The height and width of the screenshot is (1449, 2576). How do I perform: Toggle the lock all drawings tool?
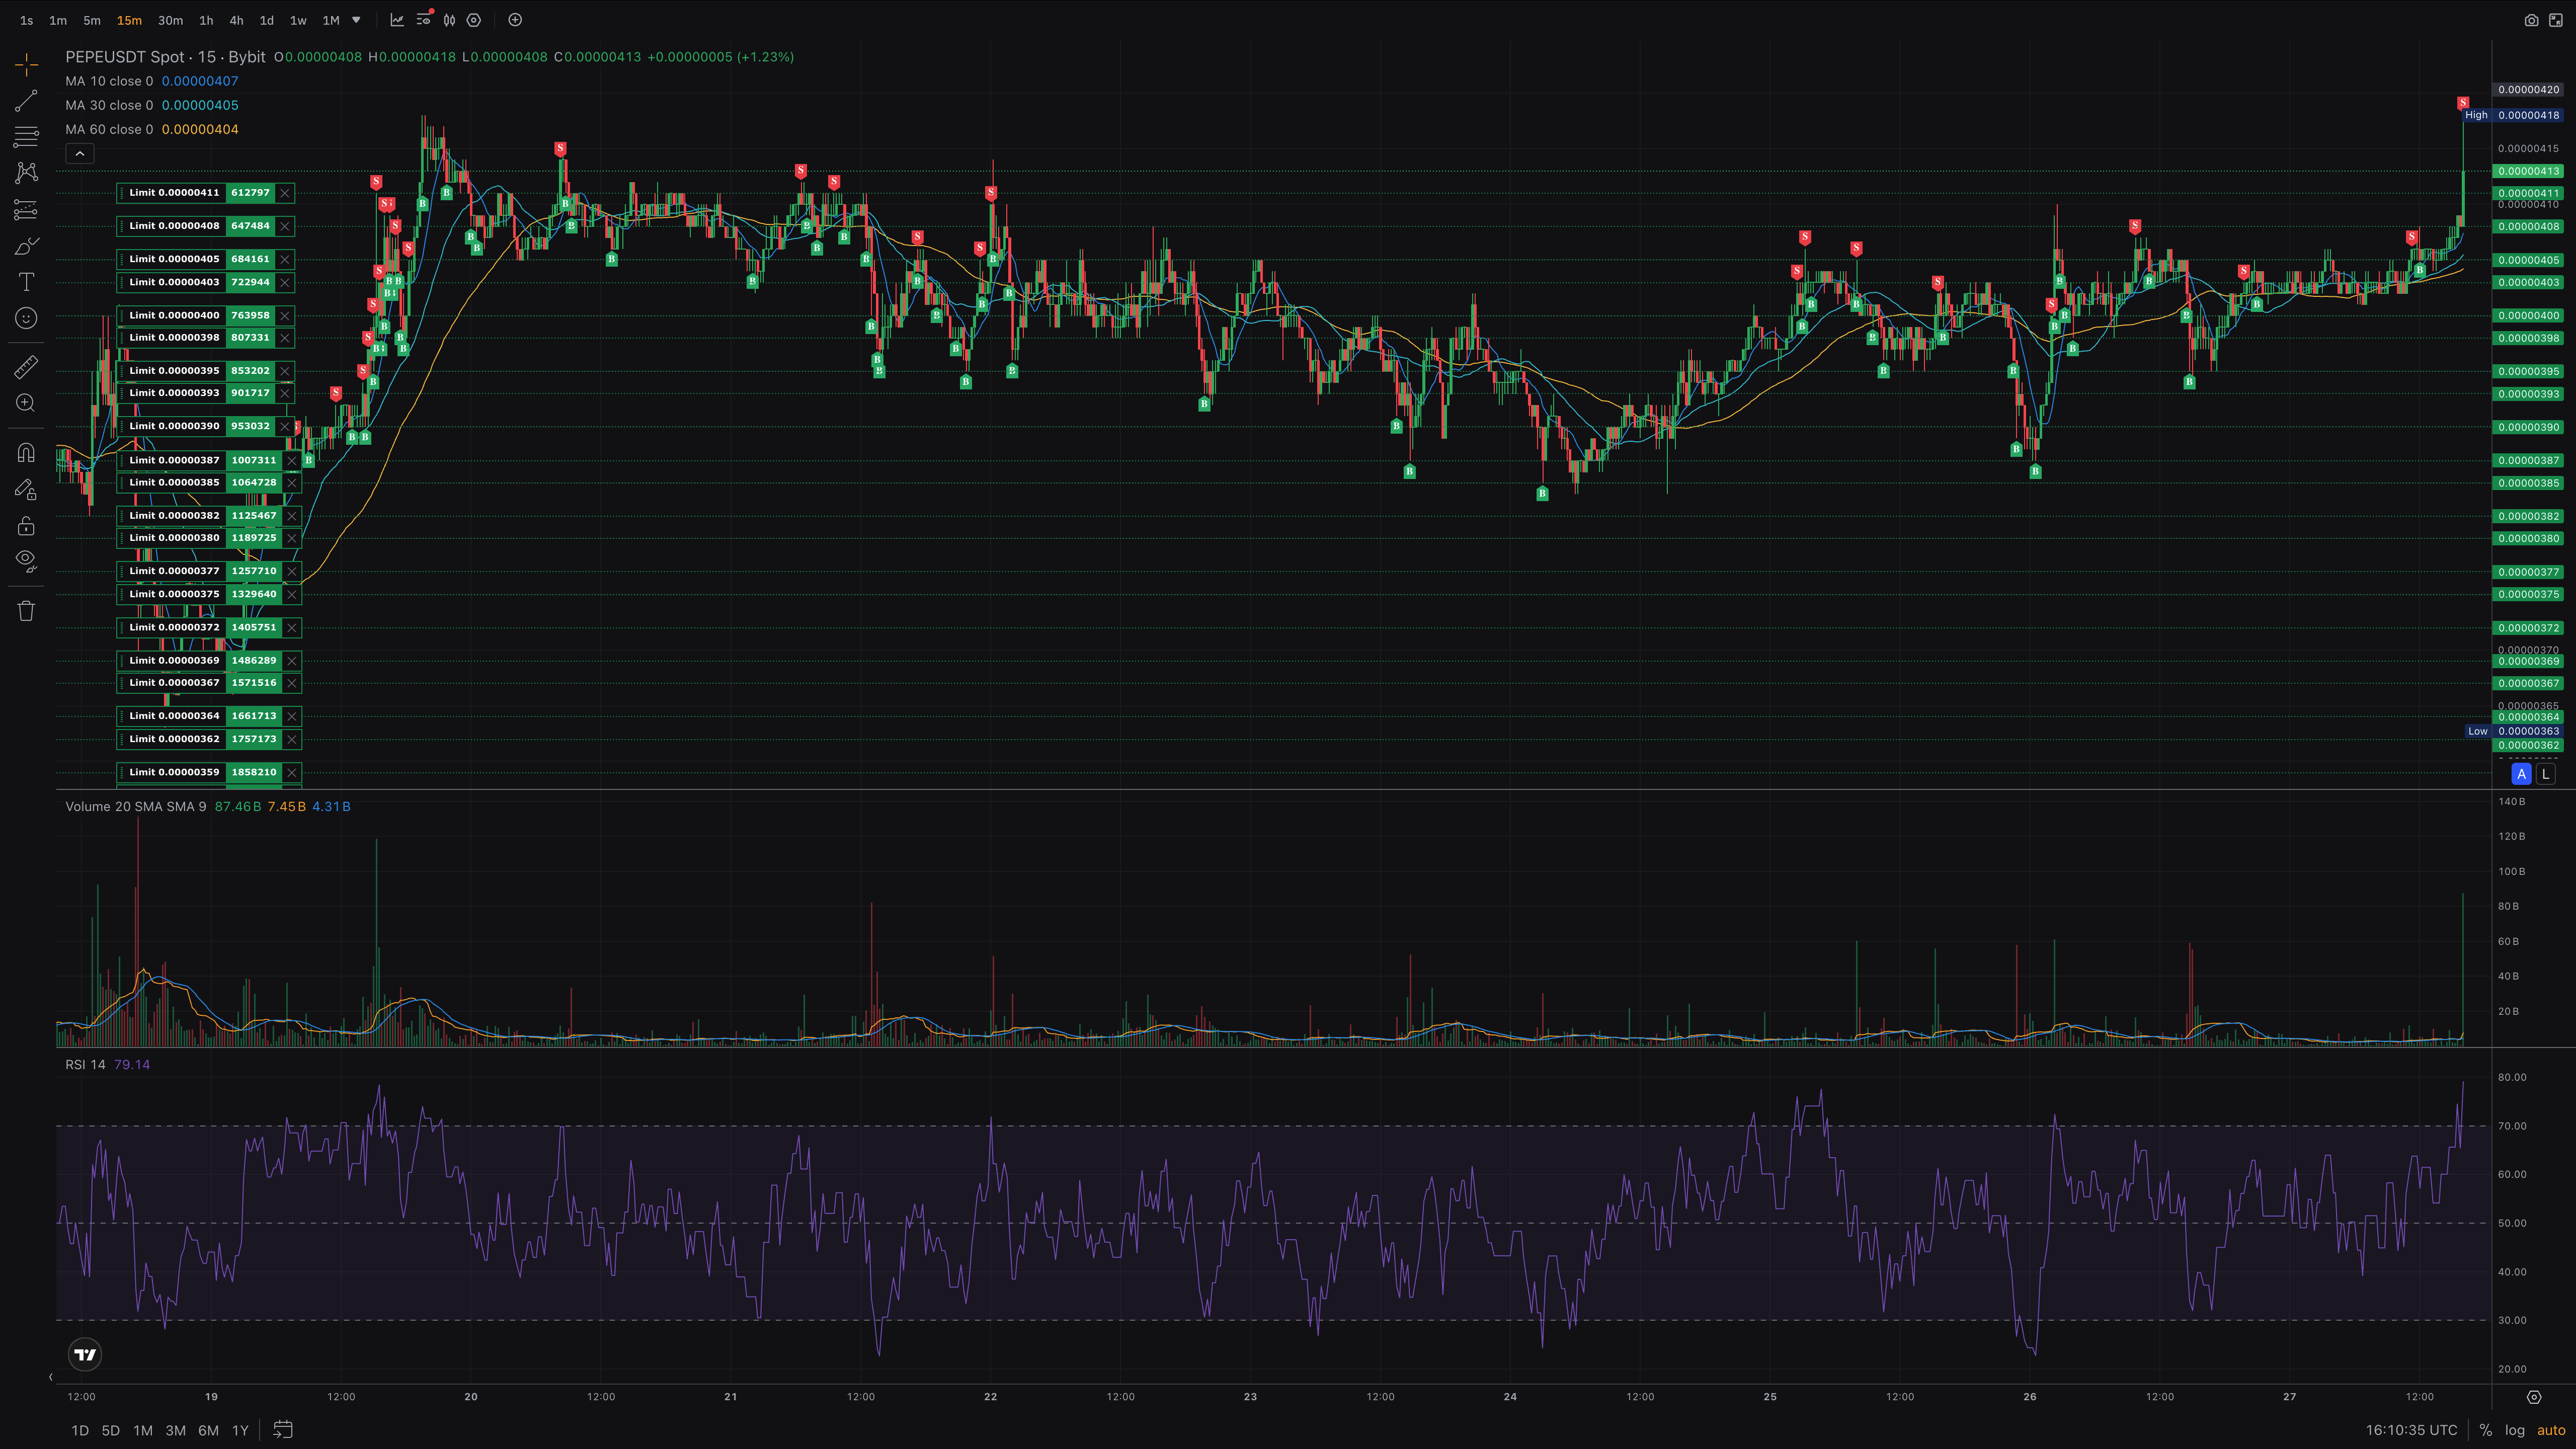26,526
